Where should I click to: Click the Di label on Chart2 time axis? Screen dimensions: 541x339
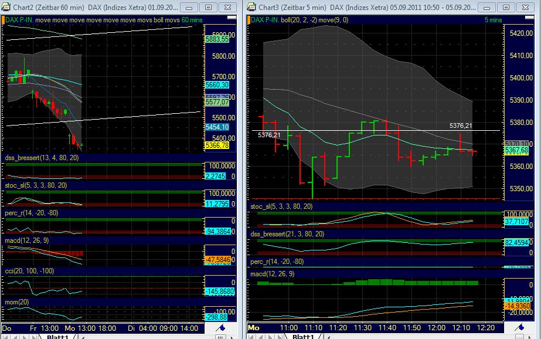click(131, 328)
